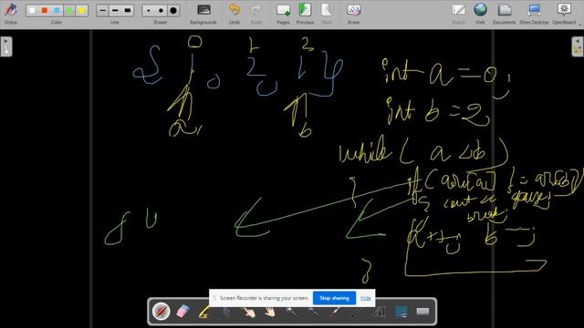The image size is (584, 328).
Task: Go to the Next page
Action: (327, 14)
